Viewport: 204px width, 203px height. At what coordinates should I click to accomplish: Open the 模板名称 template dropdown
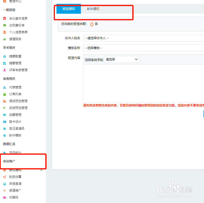point(142,48)
